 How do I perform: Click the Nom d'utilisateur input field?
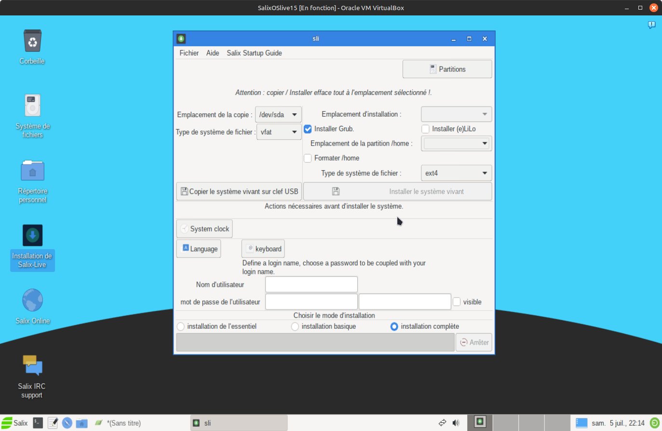point(311,284)
